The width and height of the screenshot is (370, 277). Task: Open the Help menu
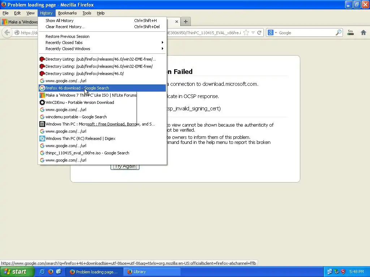pos(100,13)
